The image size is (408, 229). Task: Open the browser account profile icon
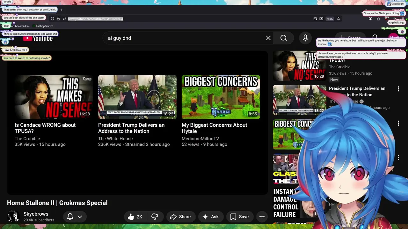click(370, 19)
